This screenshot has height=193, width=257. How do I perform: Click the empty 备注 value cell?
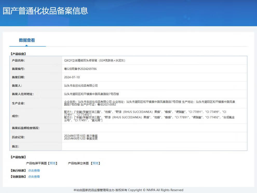pos(154,147)
